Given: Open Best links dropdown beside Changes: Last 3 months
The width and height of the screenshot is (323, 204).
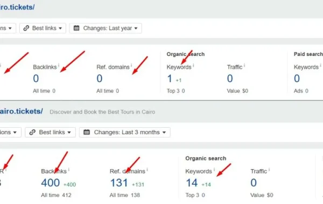Looking at the screenshot, I should [x=50, y=132].
